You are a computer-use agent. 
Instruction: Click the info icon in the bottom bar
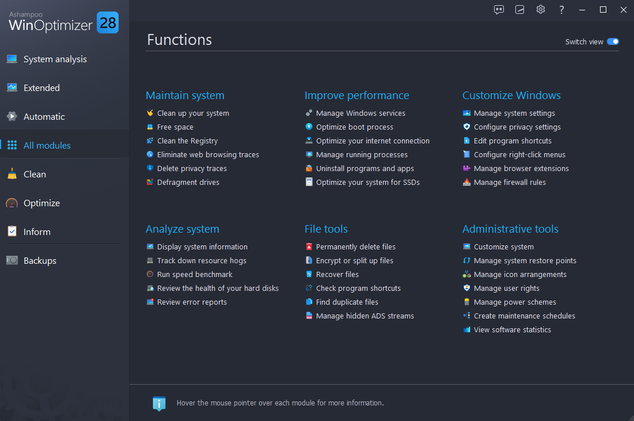point(160,403)
